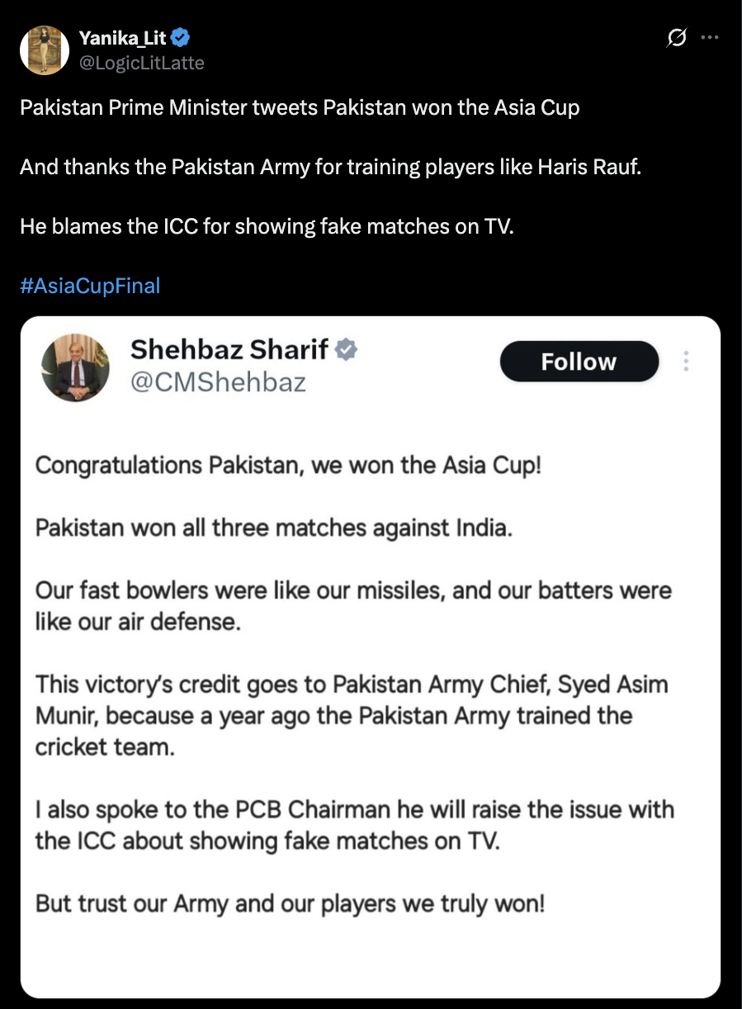Click the line mentioning Haris Rauf
The image size is (742, 1009).
(x=330, y=167)
